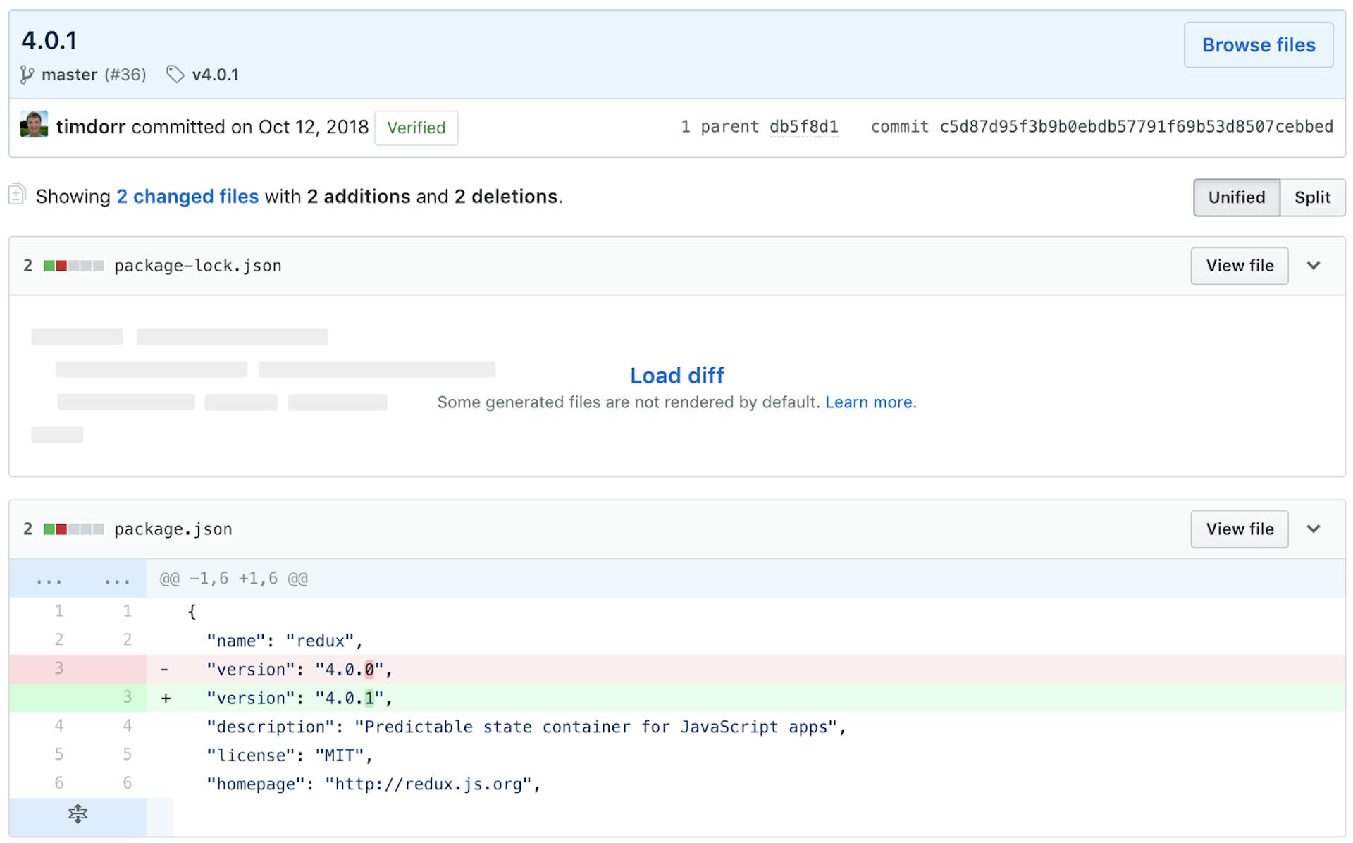The image size is (1353, 843).
Task: Click the expand-lines arrows icon below the diff
Action: [78, 815]
